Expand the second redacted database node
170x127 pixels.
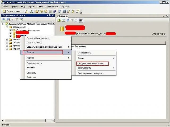(11, 37)
